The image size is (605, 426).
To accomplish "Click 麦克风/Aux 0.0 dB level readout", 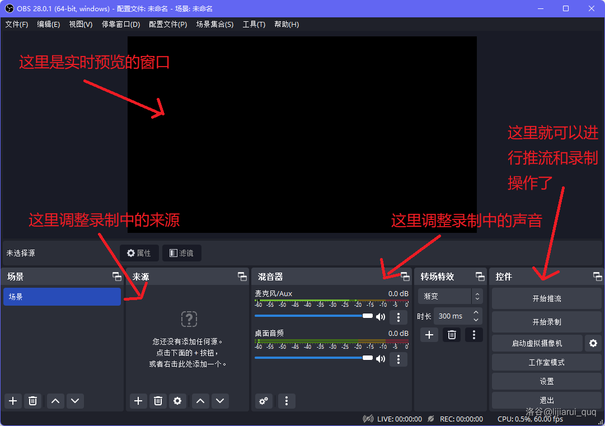I will (x=398, y=294).
